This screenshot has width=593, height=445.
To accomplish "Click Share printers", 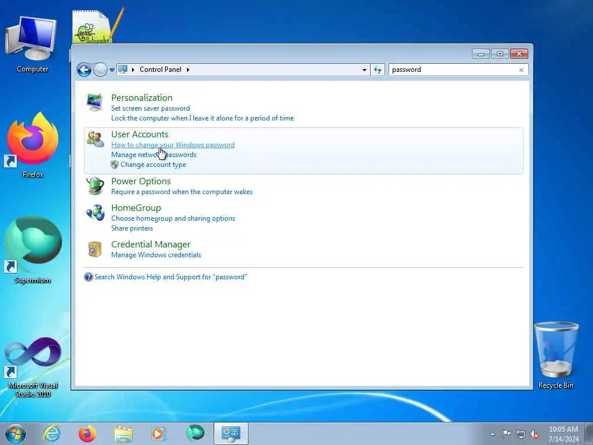I will click(132, 228).
